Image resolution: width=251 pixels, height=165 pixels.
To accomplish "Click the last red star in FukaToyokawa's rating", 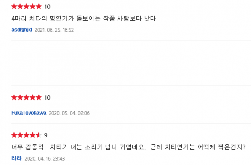I will [39, 97].
